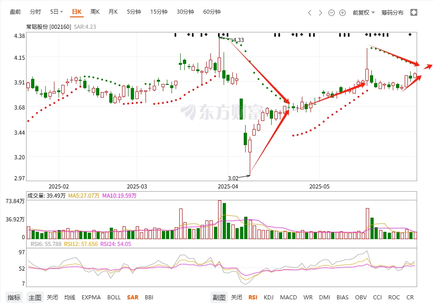Screen dimensions: 434x303
Task: Enable 均线 main chart indicator
Action: (70, 298)
